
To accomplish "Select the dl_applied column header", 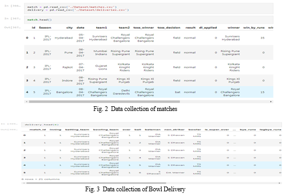I will pyautogui.click(x=208, y=28).
